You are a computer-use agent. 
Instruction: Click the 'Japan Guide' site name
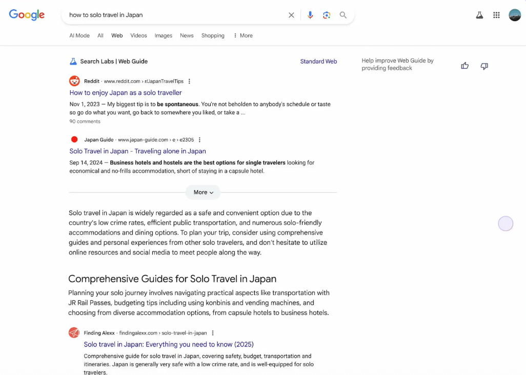click(x=98, y=140)
